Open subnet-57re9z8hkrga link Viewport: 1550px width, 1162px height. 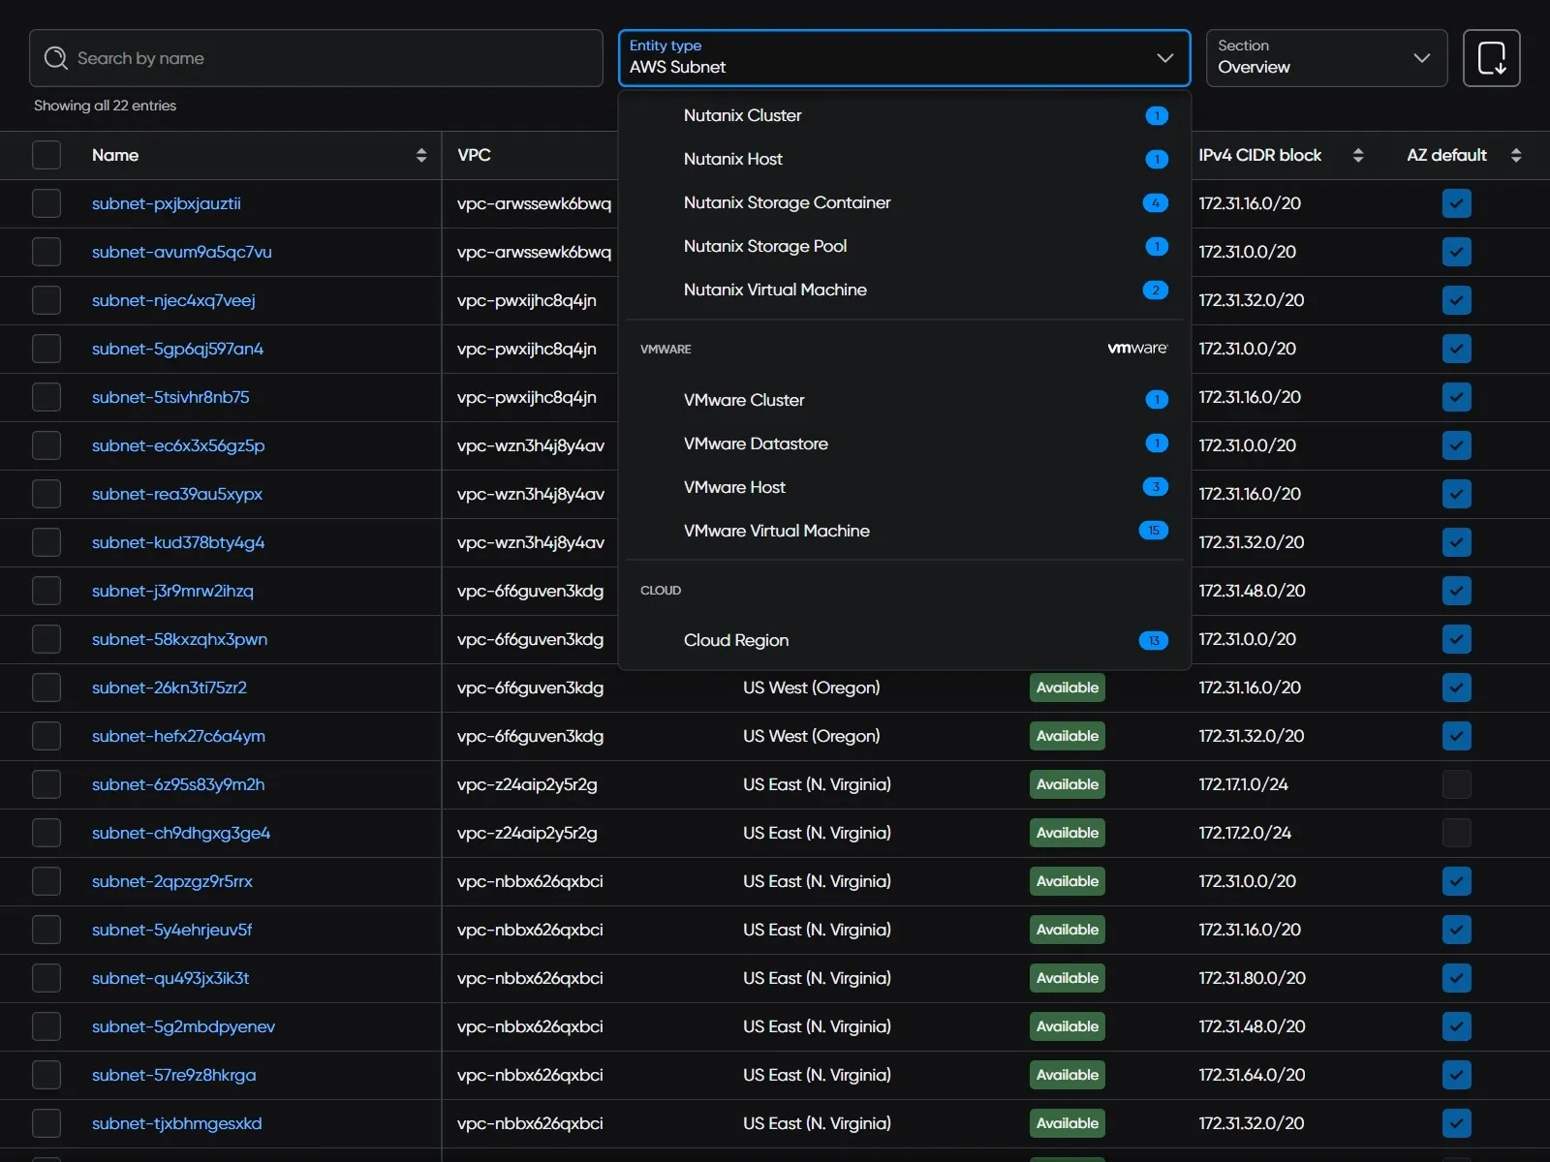174,1075
